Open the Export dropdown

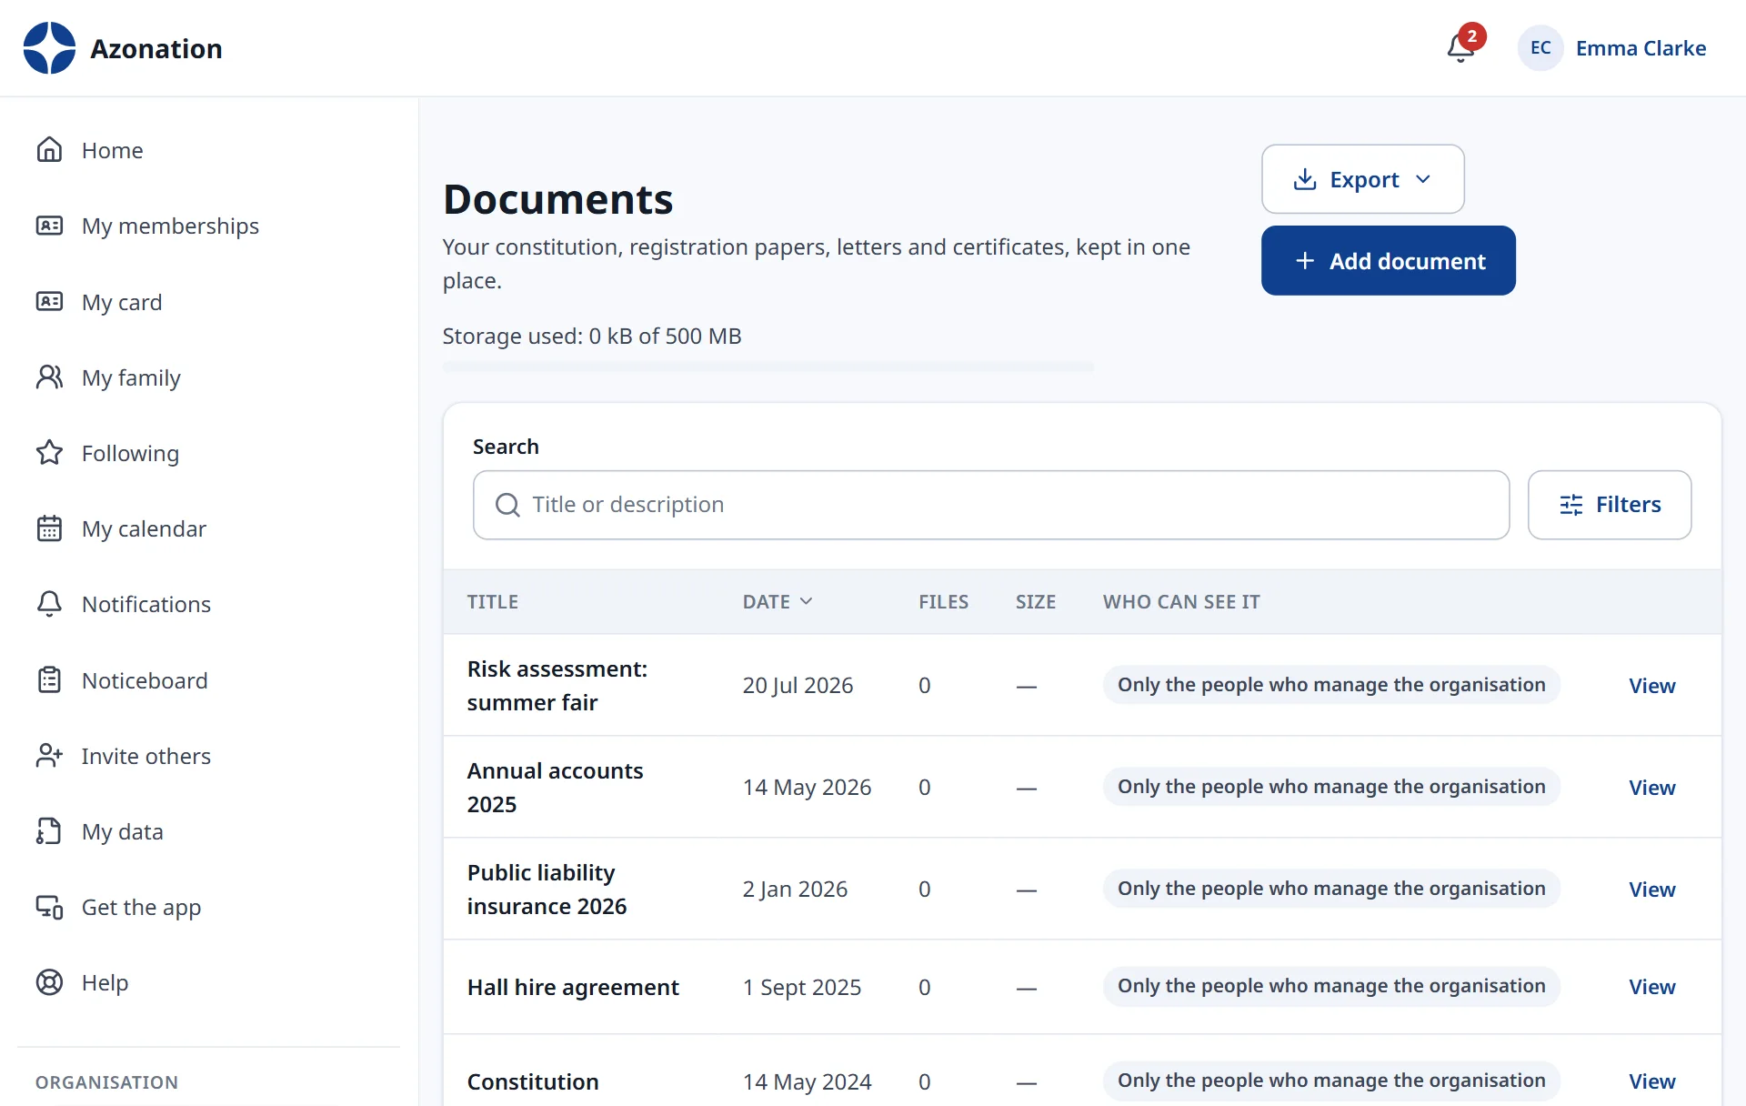point(1362,179)
